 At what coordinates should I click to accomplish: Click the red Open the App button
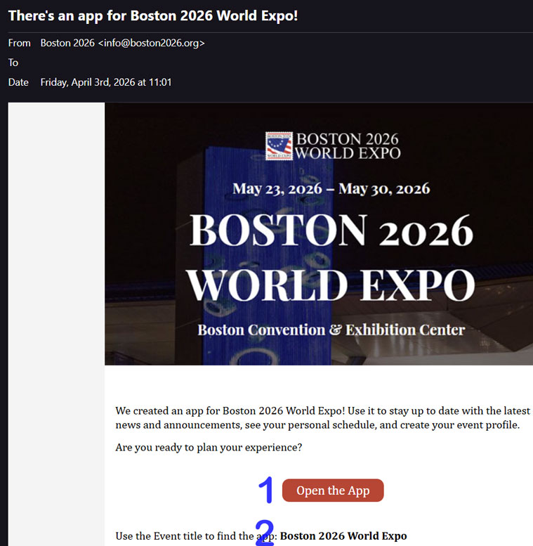click(333, 490)
